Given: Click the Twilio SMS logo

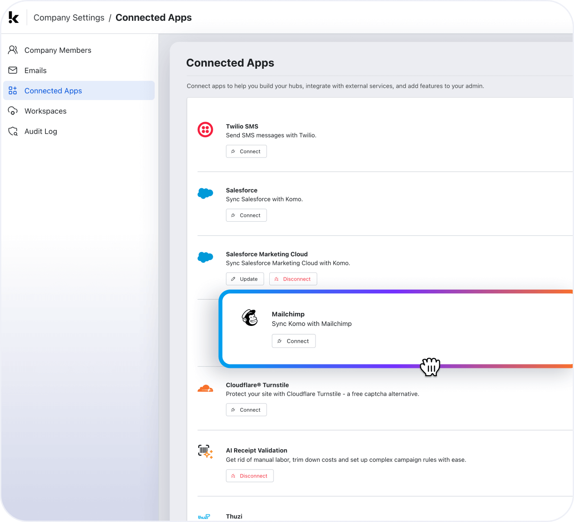Looking at the screenshot, I should tap(205, 129).
